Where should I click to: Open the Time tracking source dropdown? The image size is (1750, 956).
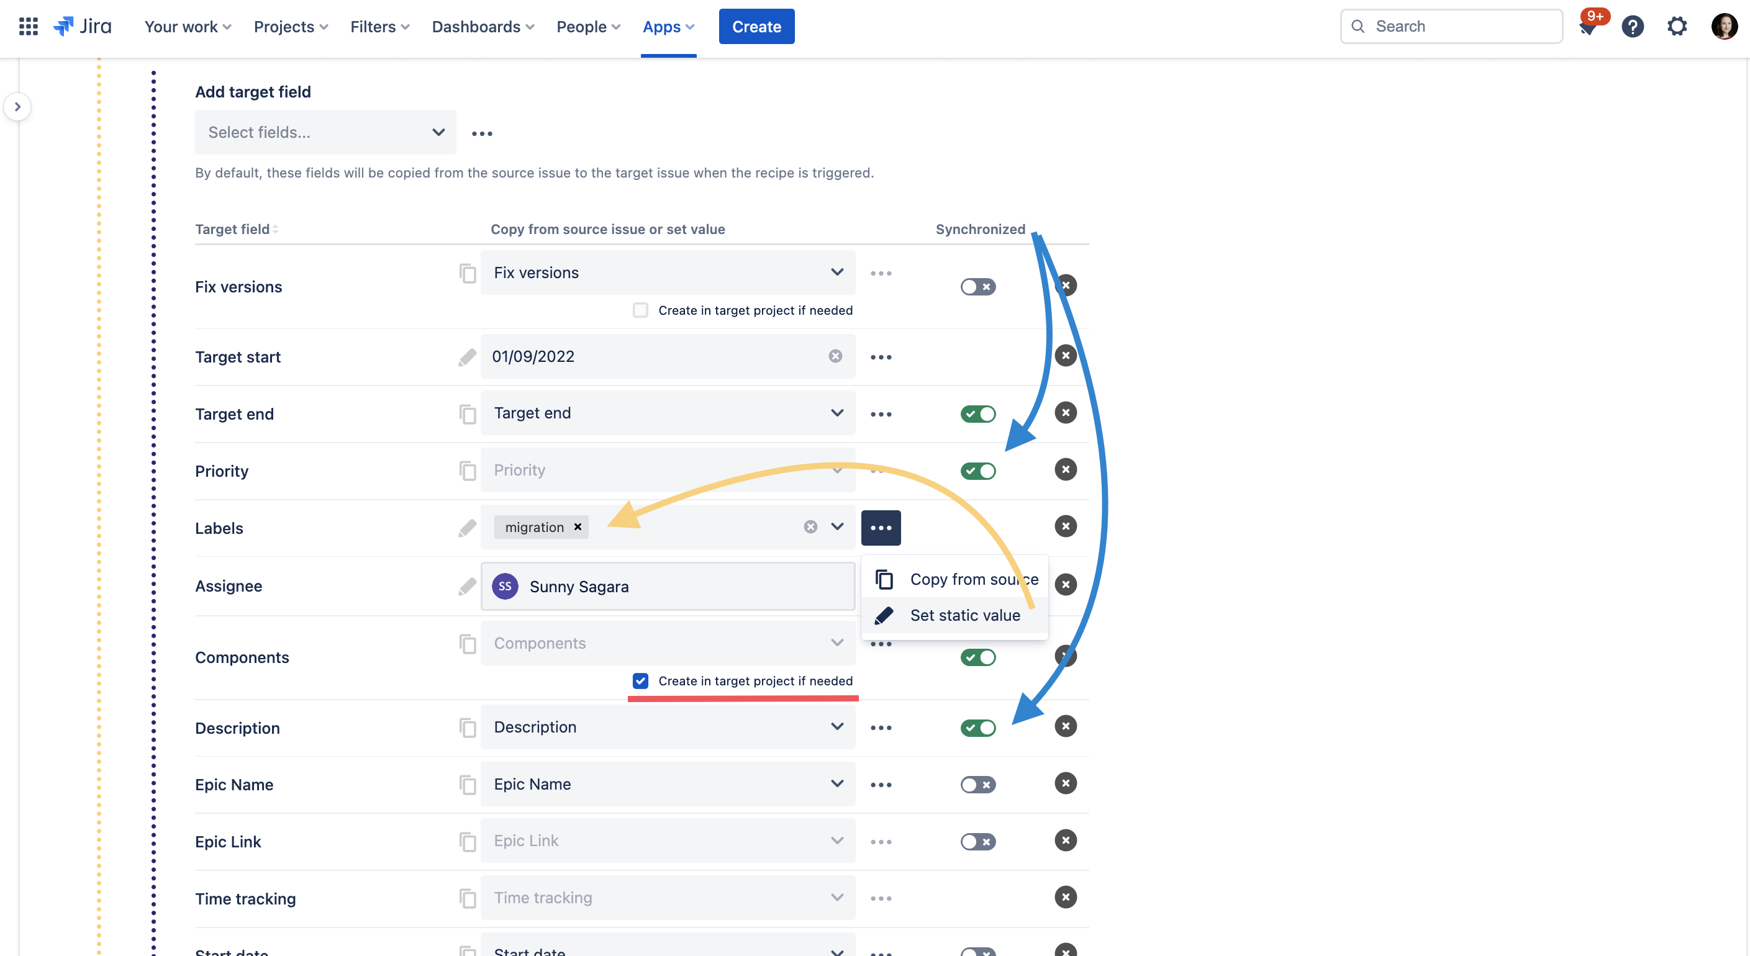pyautogui.click(x=668, y=898)
